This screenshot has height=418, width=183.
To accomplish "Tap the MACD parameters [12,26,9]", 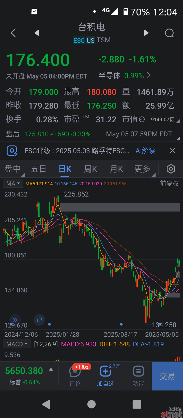I will 46,344.
